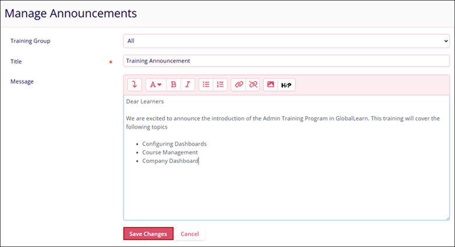Viewport: 455px width, 247px height.
Task: Apply bold formatting in message toolbar
Action: (x=173, y=85)
